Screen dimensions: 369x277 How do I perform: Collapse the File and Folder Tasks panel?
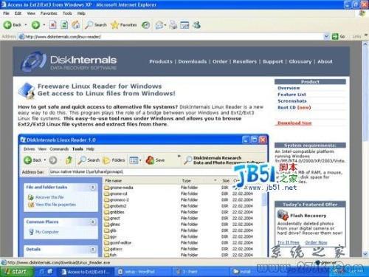(x=93, y=188)
